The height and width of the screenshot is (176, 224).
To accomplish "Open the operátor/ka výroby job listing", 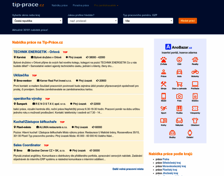I will (28, 99).
